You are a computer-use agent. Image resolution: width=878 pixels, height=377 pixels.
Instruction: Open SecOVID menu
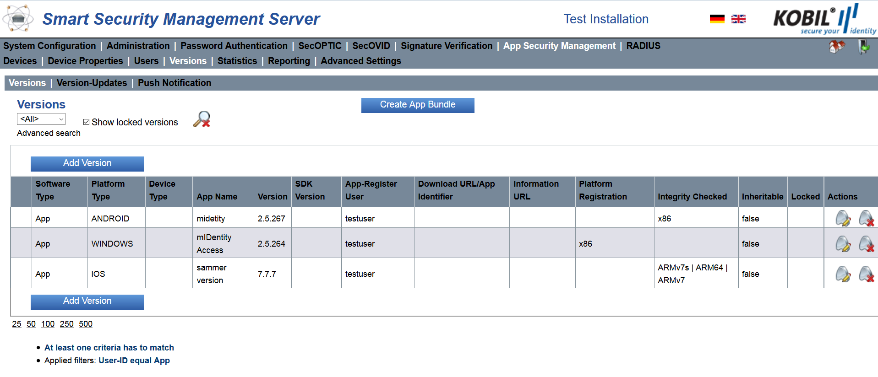coord(371,46)
